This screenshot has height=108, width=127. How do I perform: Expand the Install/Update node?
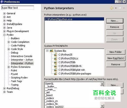[4, 24]
